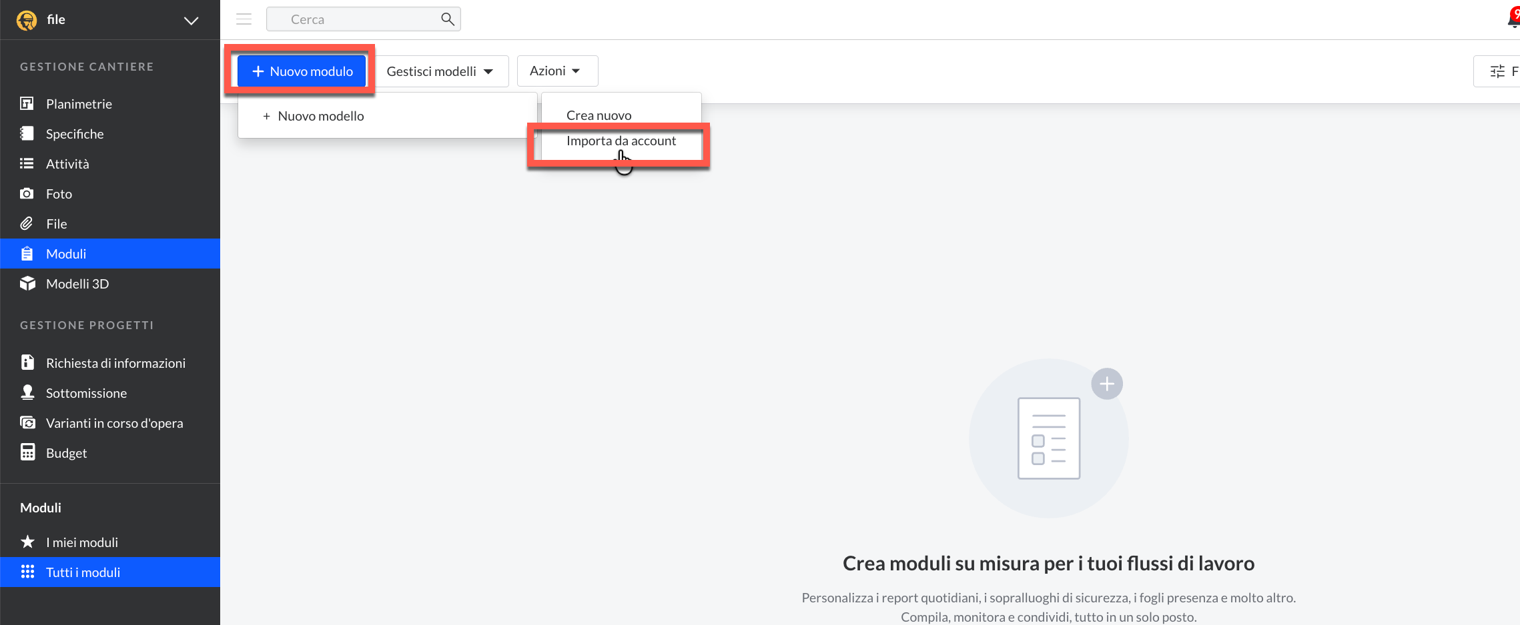Click the star icon for I miei moduli
The width and height of the screenshot is (1520, 625).
(27, 542)
